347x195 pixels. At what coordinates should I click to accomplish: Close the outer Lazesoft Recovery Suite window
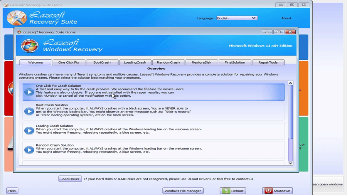pos(304,5)
